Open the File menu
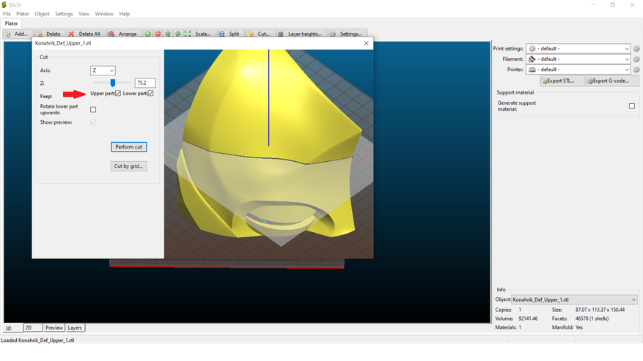643x361 pixels. coord(7,14)
